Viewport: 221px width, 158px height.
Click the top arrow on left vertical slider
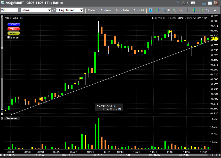point(2,17)
